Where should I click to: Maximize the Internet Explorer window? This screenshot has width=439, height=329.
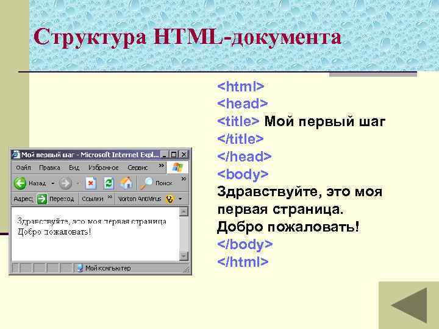(x=174, y=155)
